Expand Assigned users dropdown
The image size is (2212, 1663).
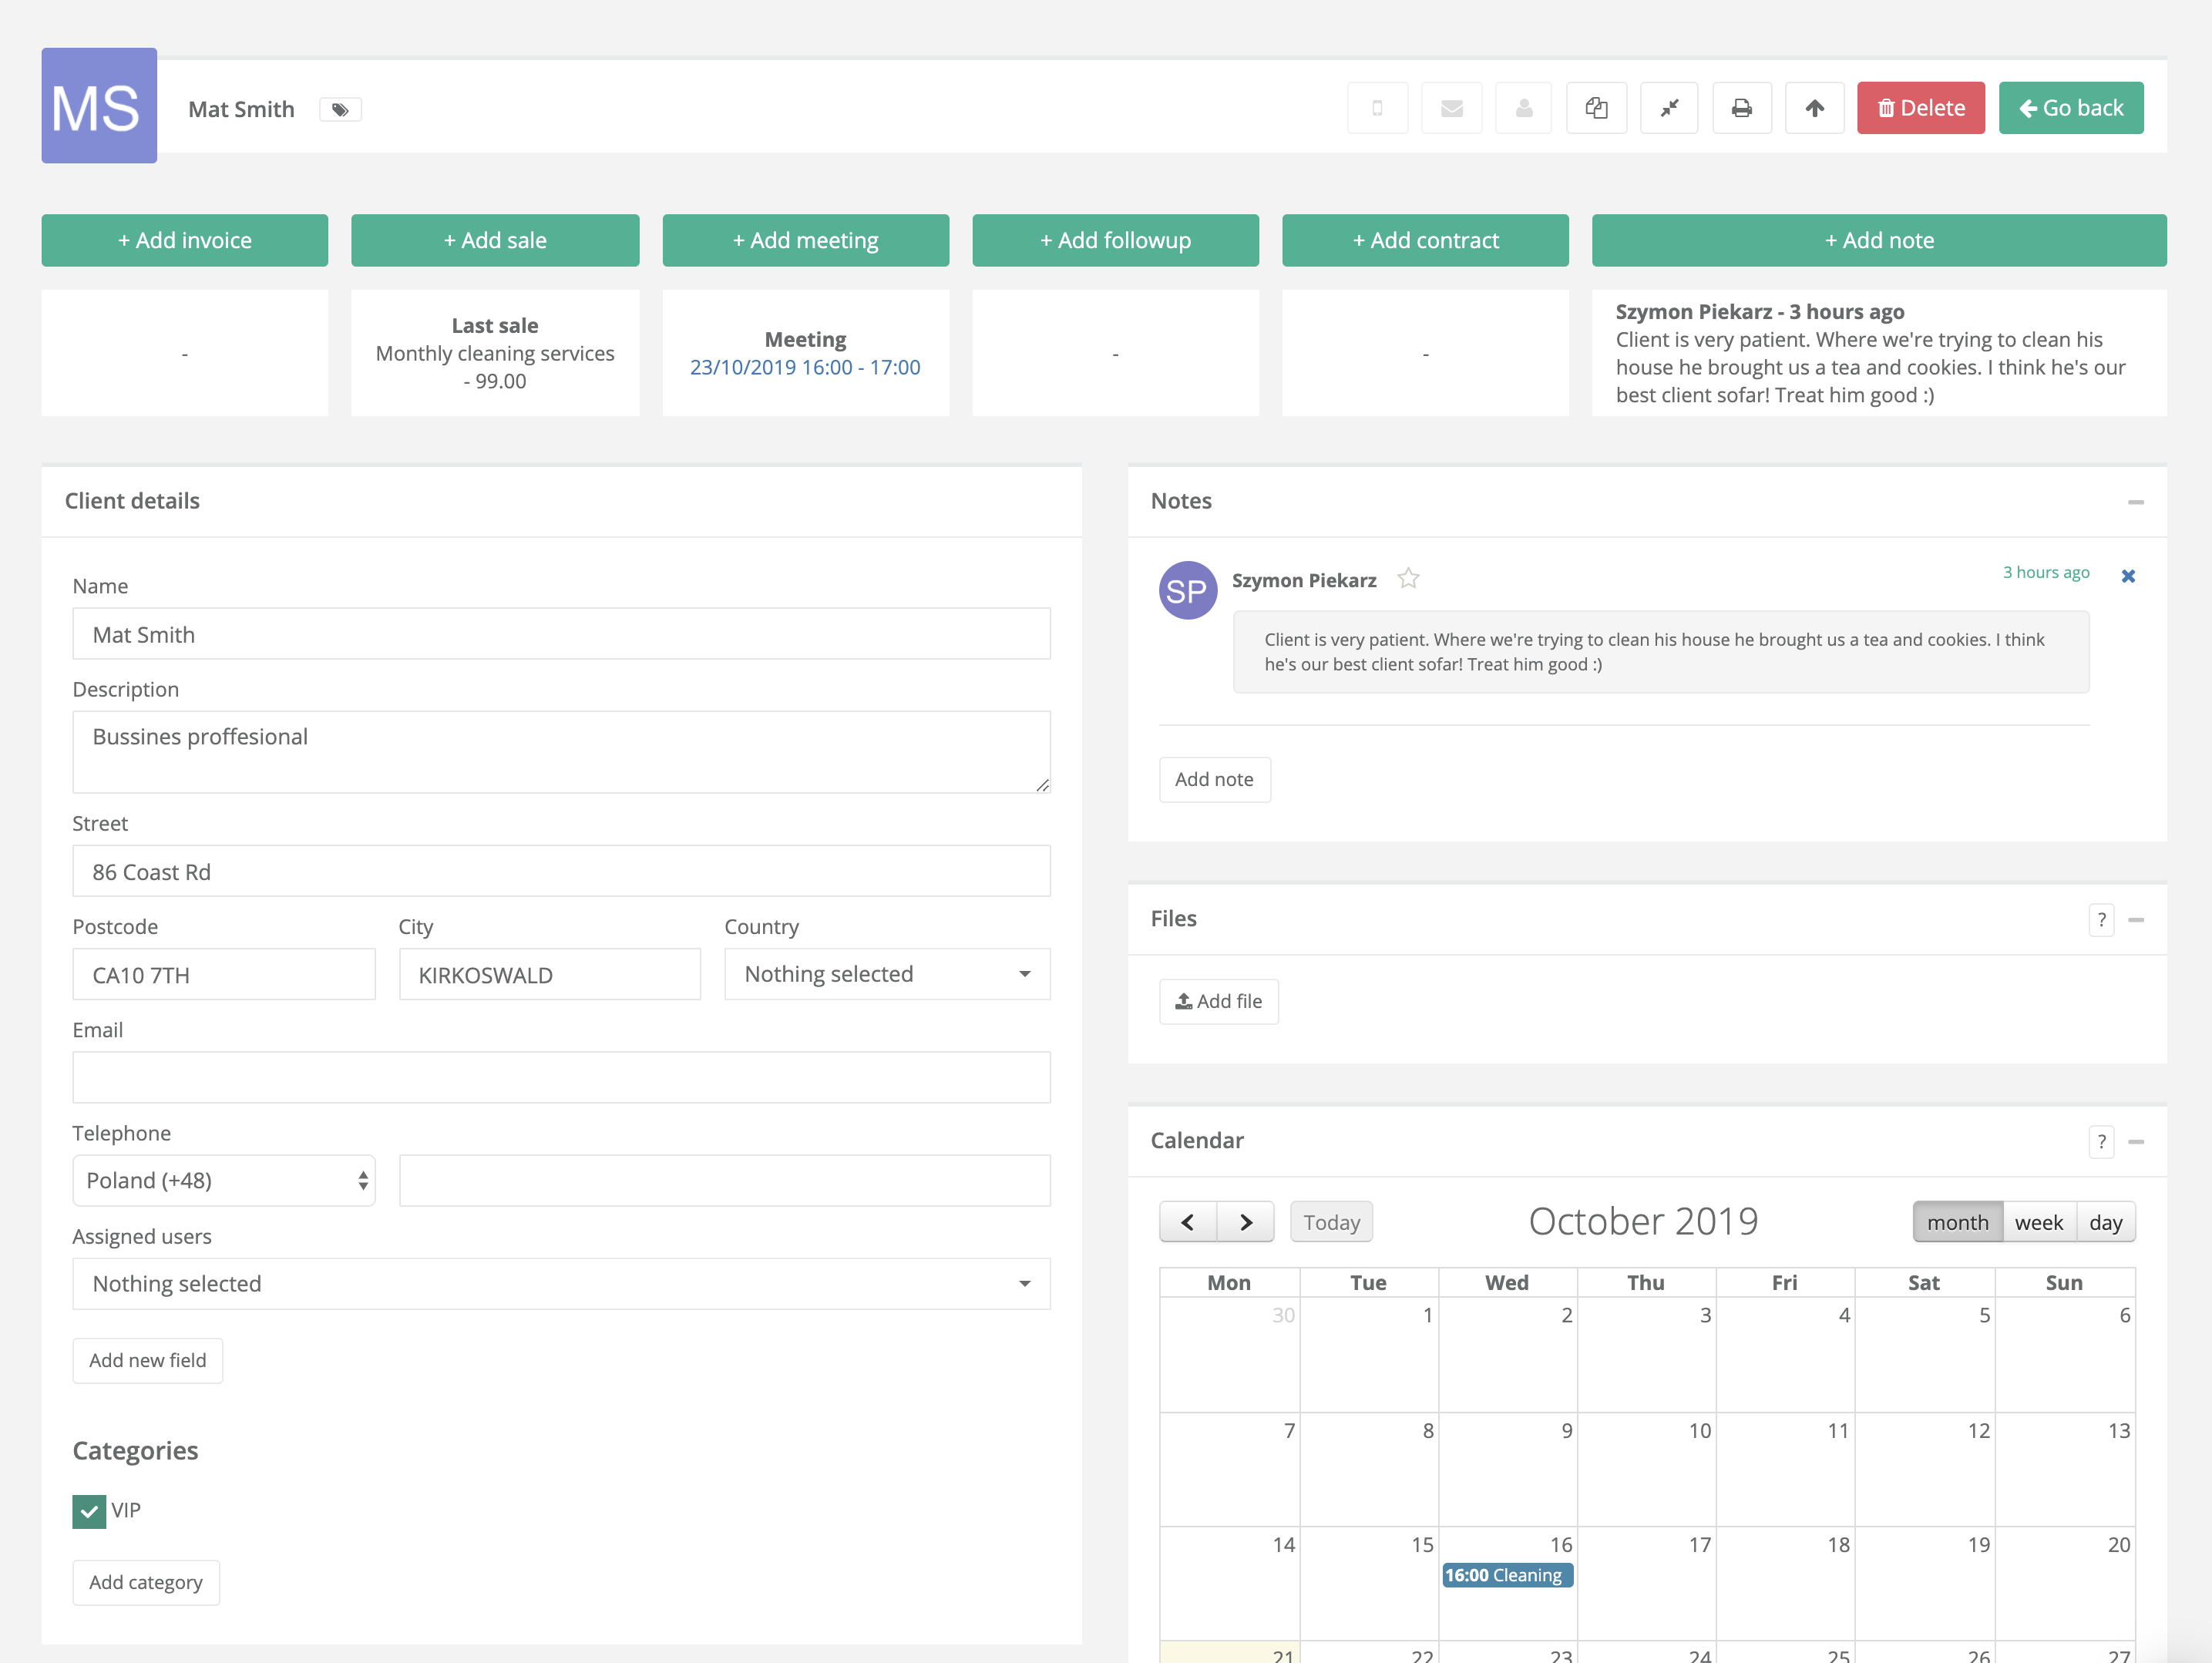559,1282
